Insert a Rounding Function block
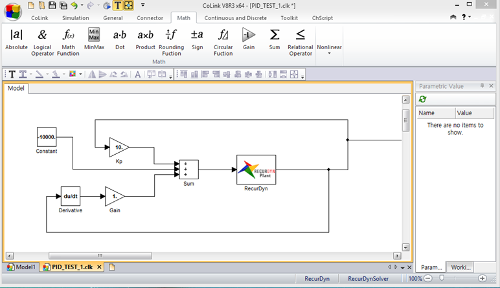This screenshot has height=288, width=500. 172,42
